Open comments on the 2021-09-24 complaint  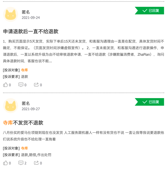(22, 85)
